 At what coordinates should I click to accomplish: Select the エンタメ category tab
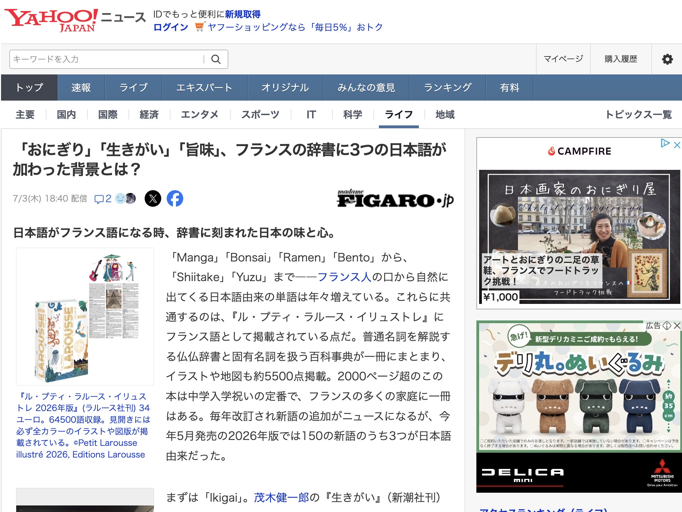pos(200,114)
